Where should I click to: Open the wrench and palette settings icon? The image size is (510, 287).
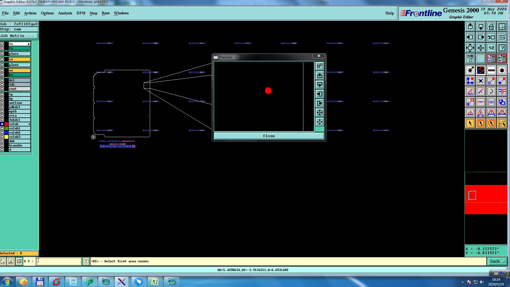(470, 58)
